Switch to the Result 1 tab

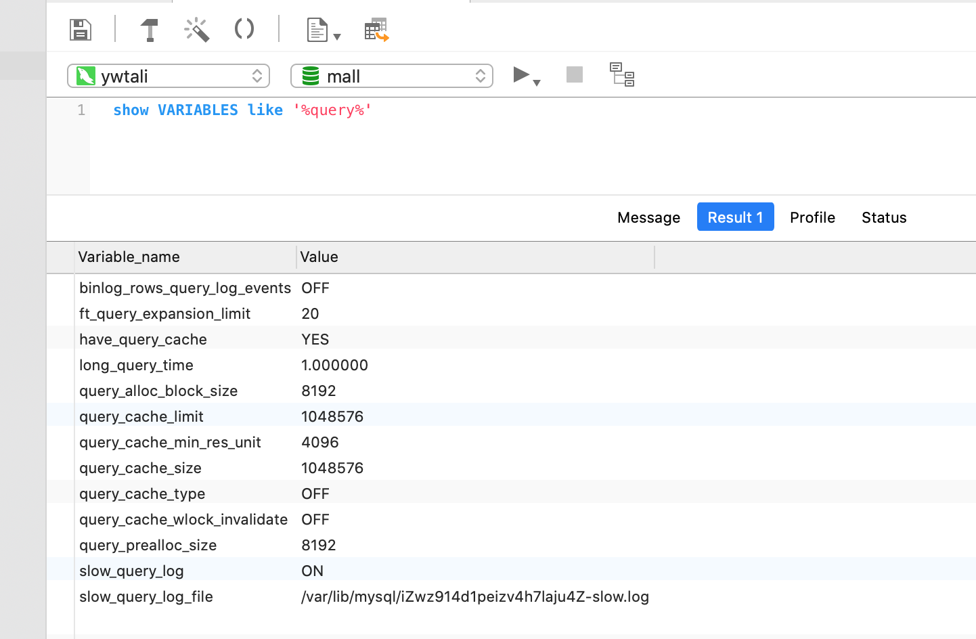(736, 217)
